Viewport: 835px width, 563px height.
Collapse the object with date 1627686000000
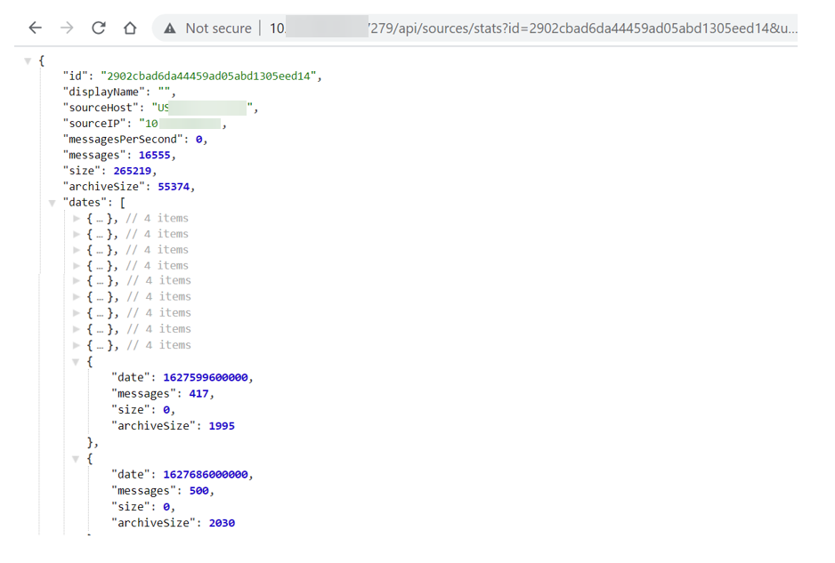77,459
